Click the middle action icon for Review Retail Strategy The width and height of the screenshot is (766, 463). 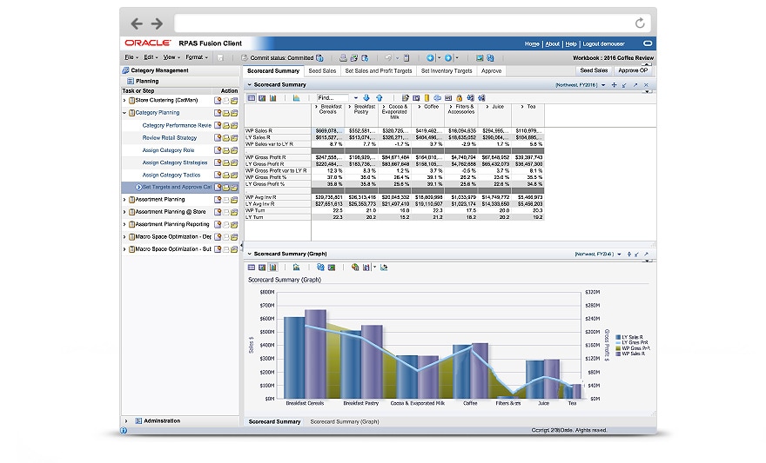[226, 138]
